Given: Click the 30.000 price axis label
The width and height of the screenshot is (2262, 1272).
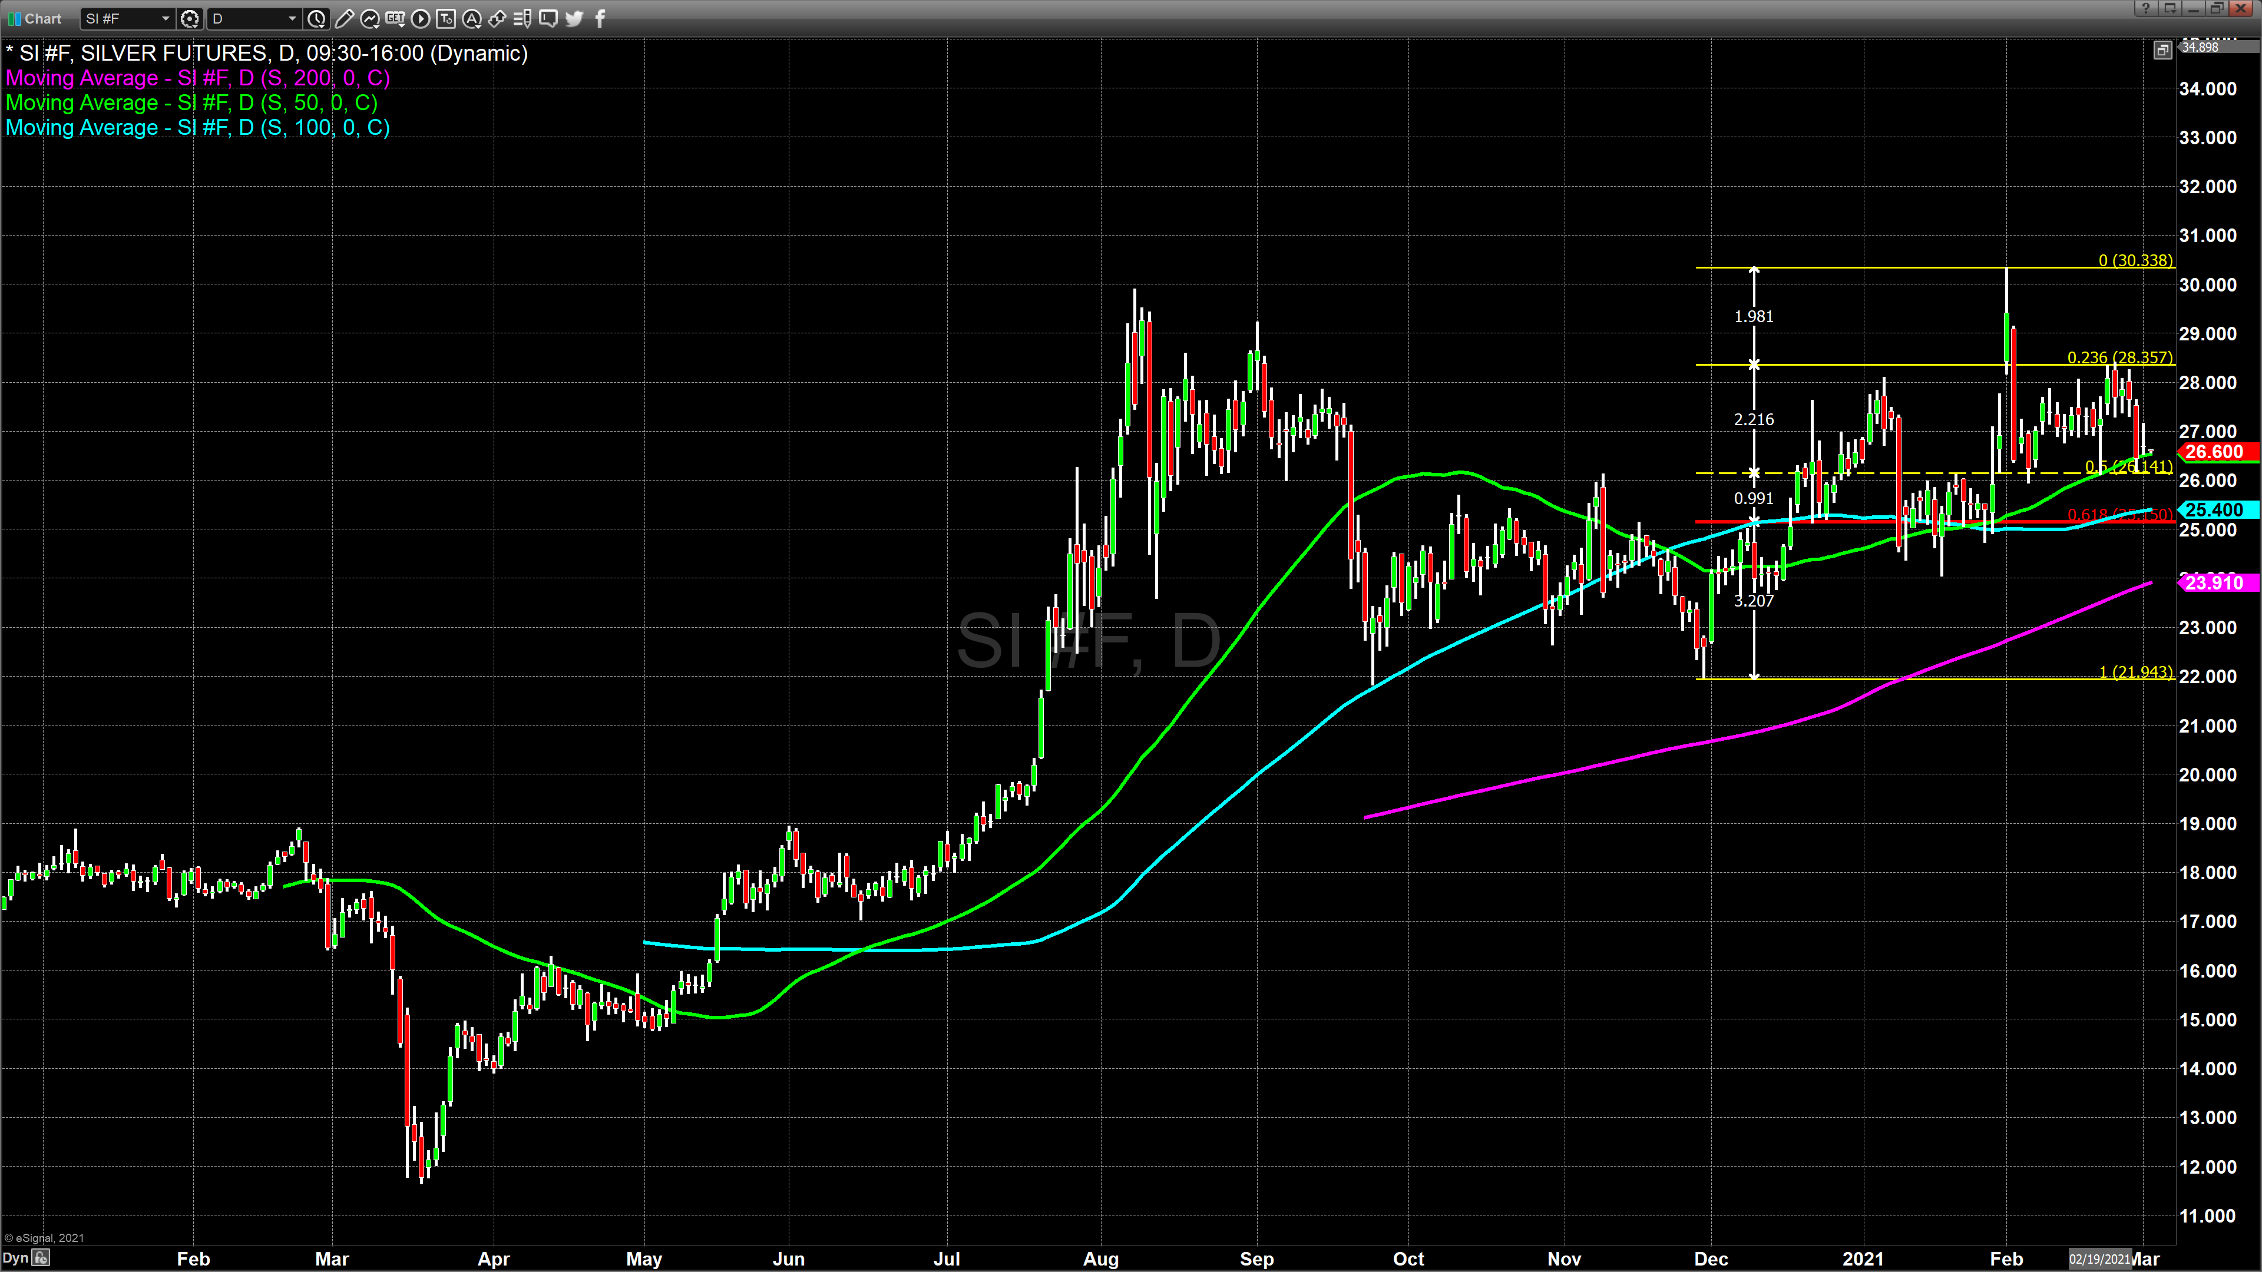Looking at the screenshot, I should (x=2208, y=284).
